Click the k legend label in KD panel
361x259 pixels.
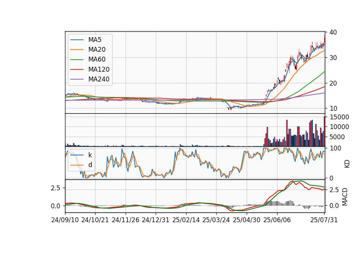[x=90, y=155]
